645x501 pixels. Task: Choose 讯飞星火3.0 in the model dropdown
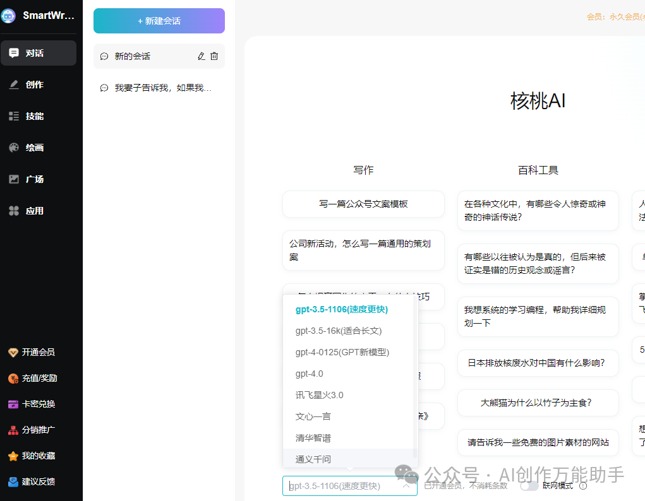[x=319, y=395]
